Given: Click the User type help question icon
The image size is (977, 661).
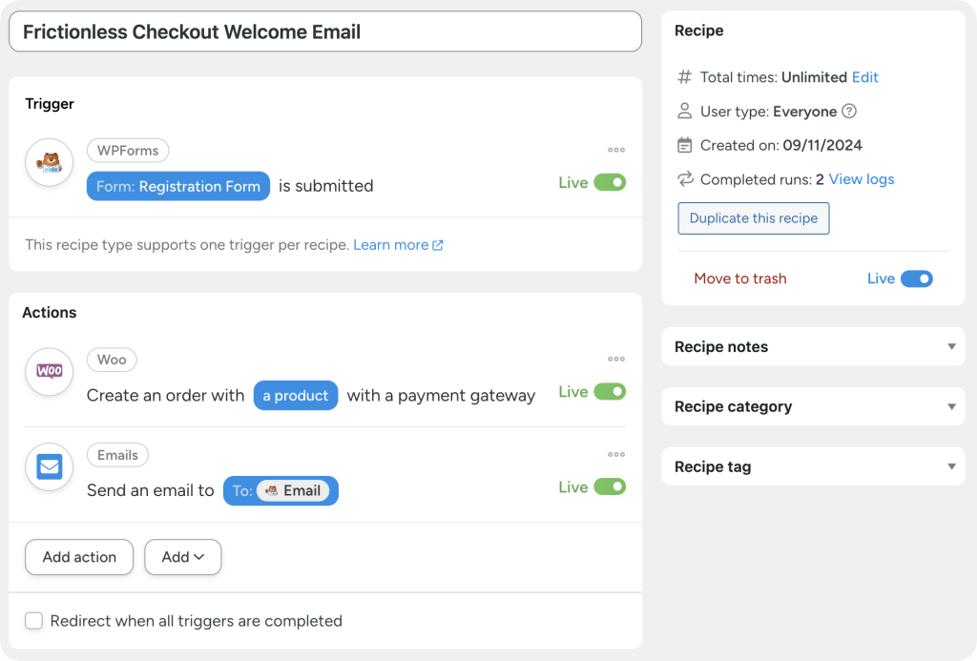Looking at the screenshot, I should (849, 112).
